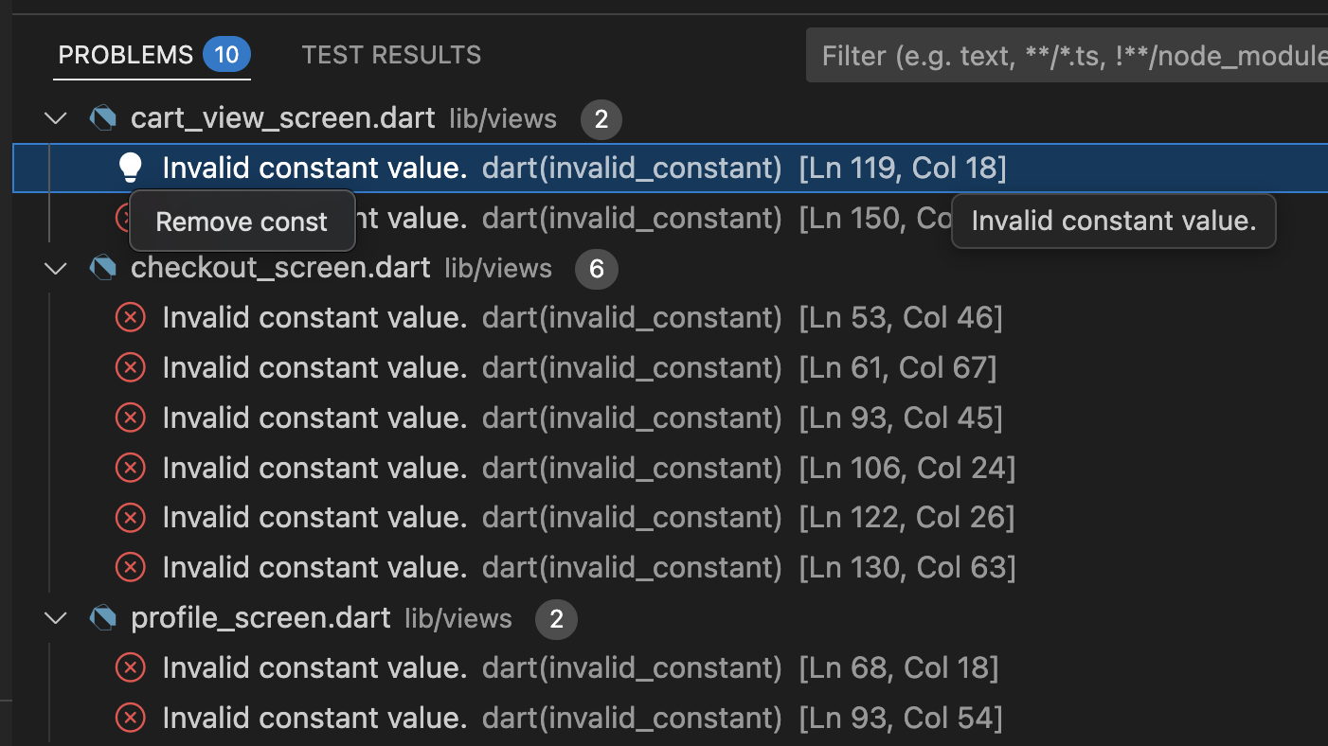Click the error icon beside Ln 130, Col 63

point(130,567)
